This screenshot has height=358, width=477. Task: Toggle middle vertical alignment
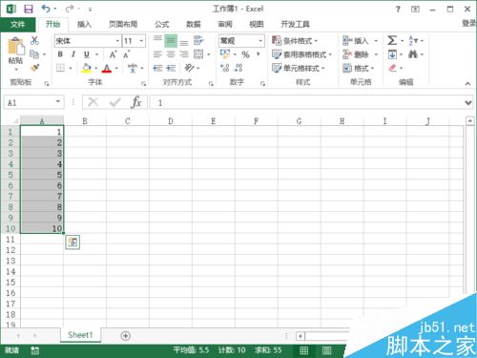click(171, 40)
